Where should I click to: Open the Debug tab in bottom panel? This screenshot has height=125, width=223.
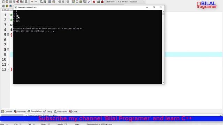click(x=48, y=111)
